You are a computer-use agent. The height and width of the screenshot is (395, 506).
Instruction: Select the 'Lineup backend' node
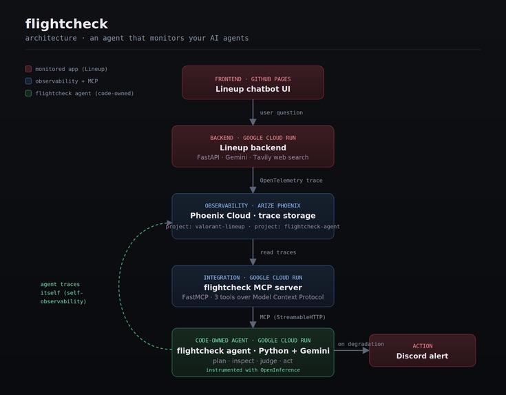(x=253, y=146)
